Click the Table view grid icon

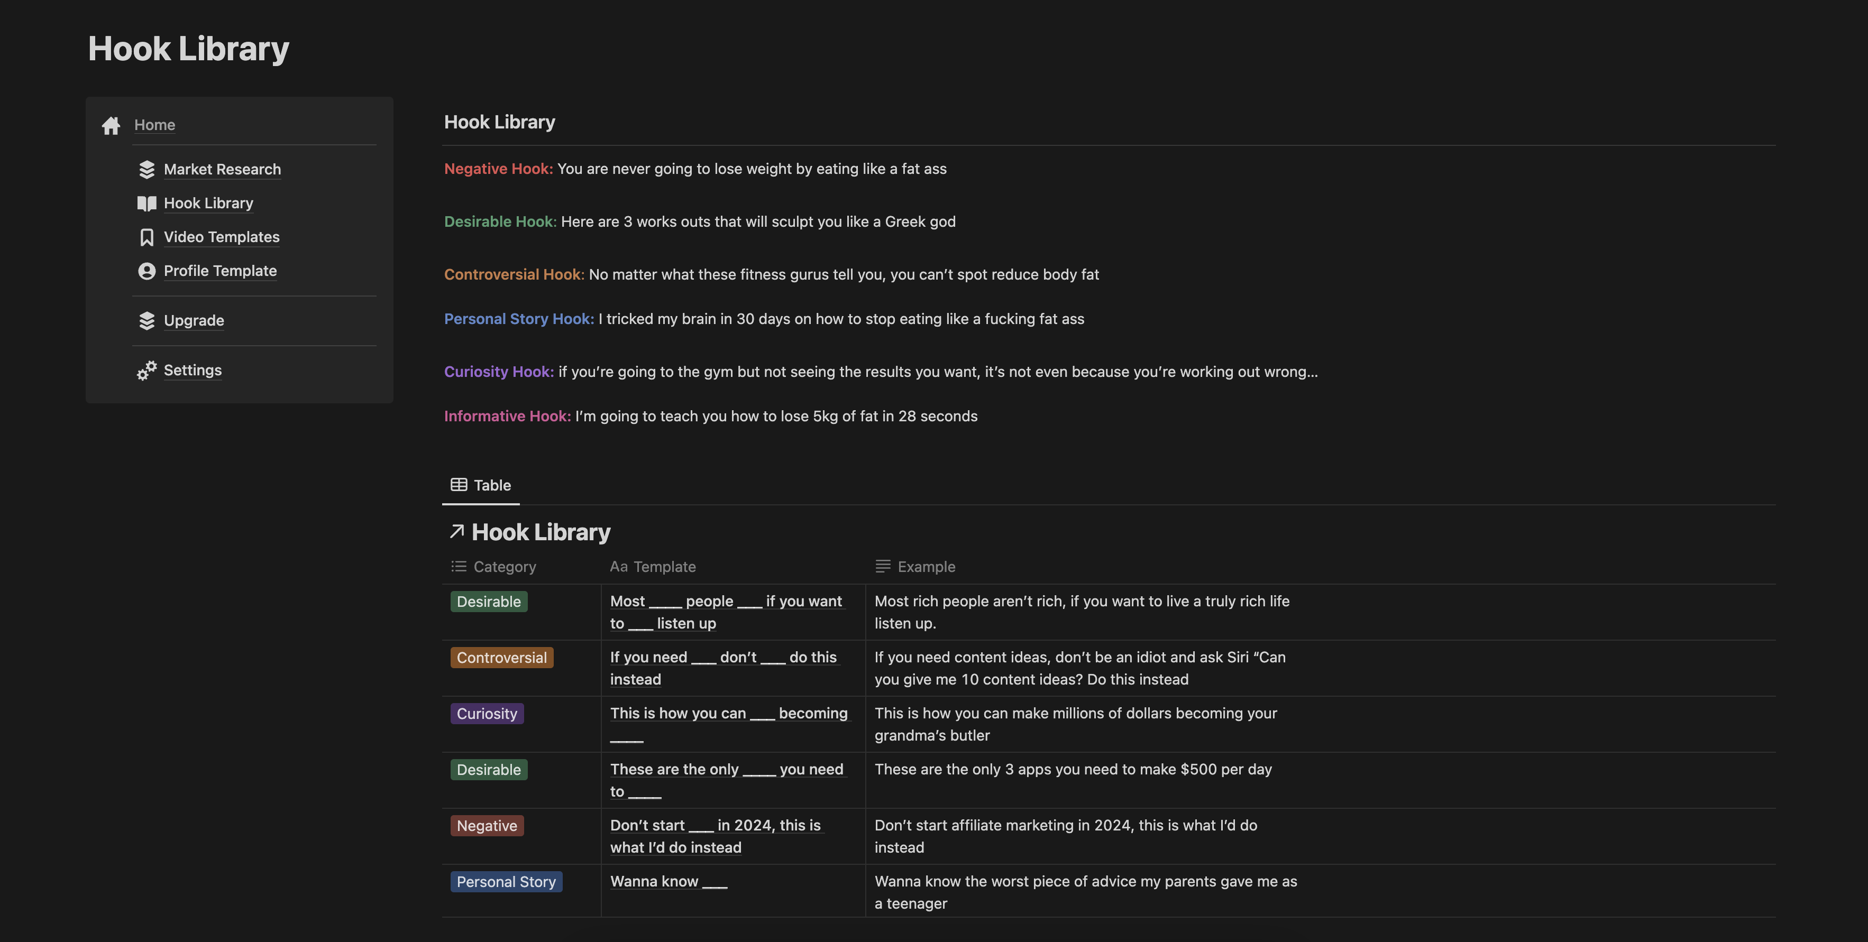[459, 485]
